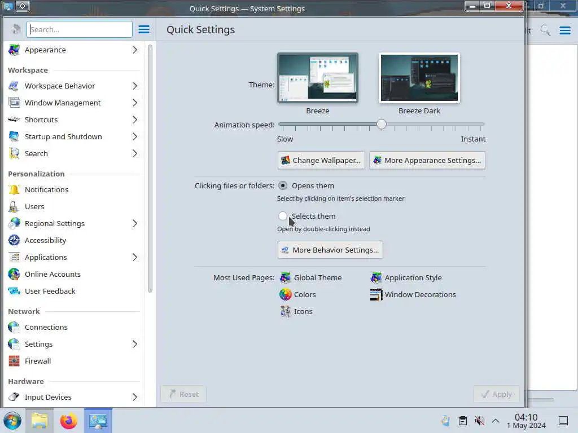Open Colors wheel icon
The image size is (578, 433).
pos(285,294)
